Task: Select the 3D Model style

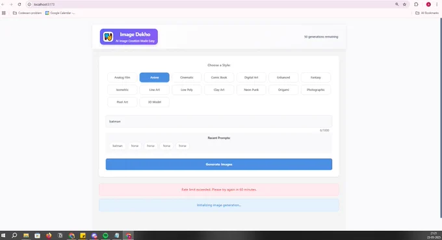Action: 155,102
